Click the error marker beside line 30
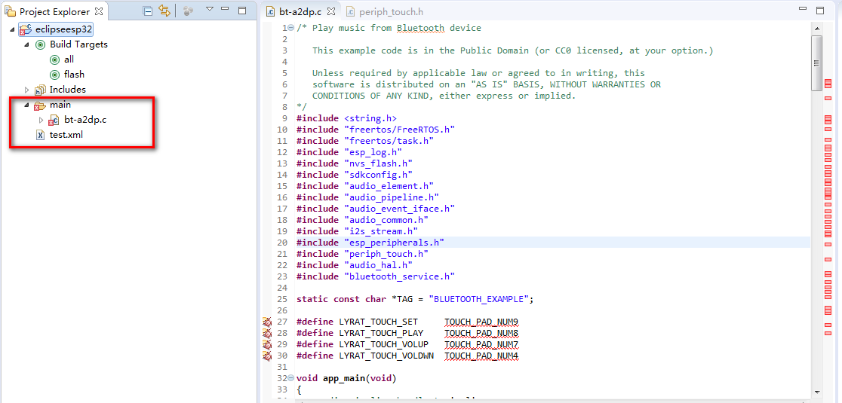 (267, 356)
